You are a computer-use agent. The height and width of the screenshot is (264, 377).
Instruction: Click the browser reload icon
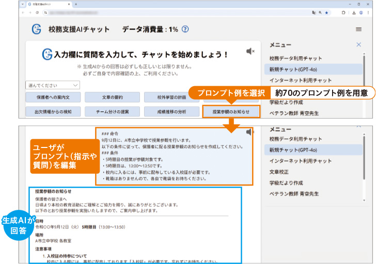click(x=38, y=12)
